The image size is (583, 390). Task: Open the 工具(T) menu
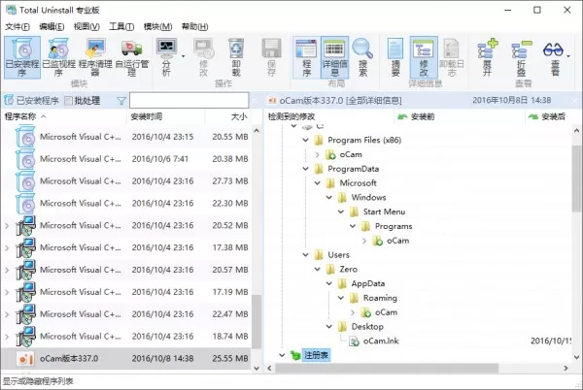pyautogui.click(x=121, y=26)
